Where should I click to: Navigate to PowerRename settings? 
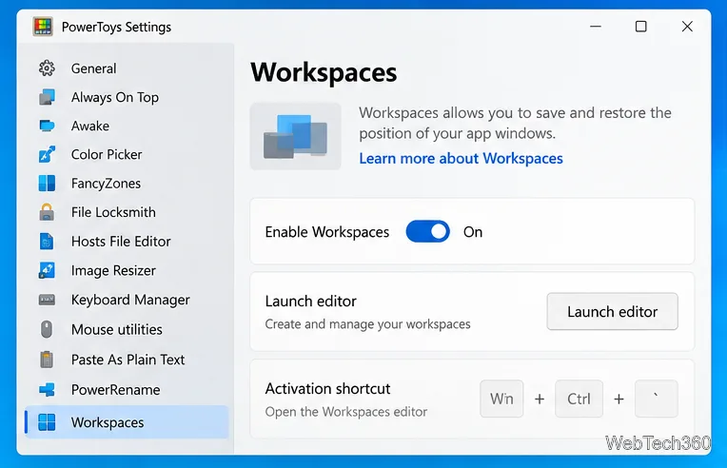tap(127, 390)
